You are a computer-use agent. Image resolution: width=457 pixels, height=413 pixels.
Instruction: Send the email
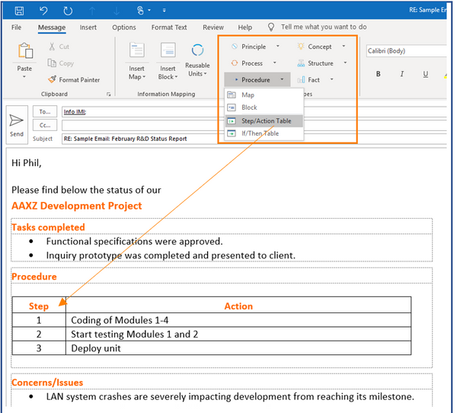(17, 125)
